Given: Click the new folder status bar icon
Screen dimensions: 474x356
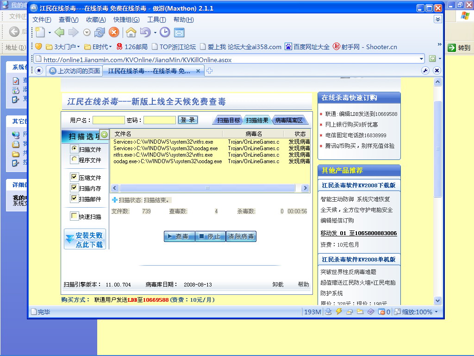Looking at the screenshot, I should point(360,311).
